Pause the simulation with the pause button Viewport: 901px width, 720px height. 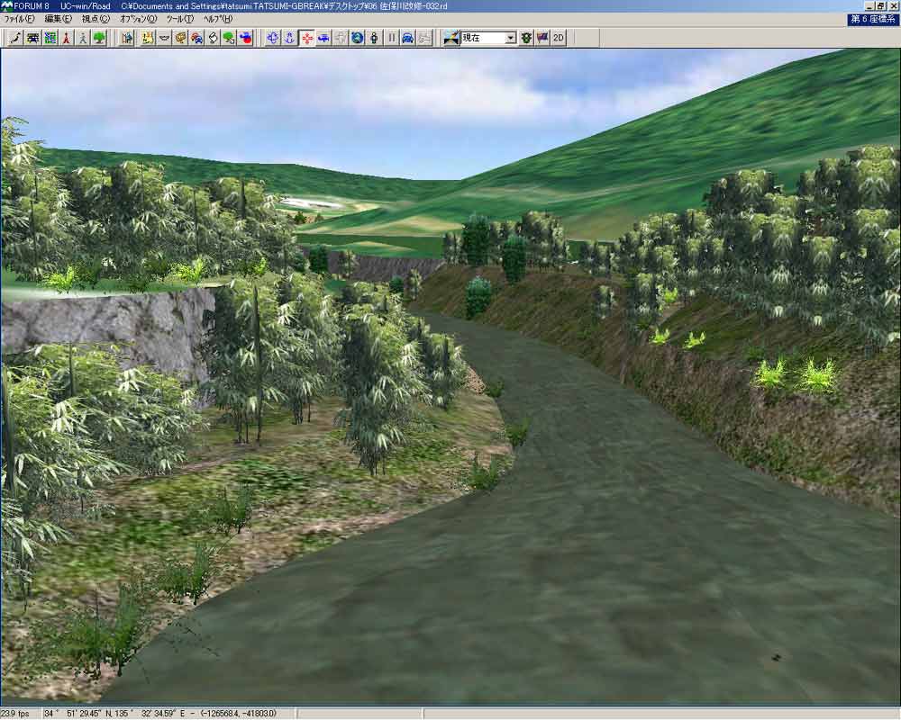[391, 38]
